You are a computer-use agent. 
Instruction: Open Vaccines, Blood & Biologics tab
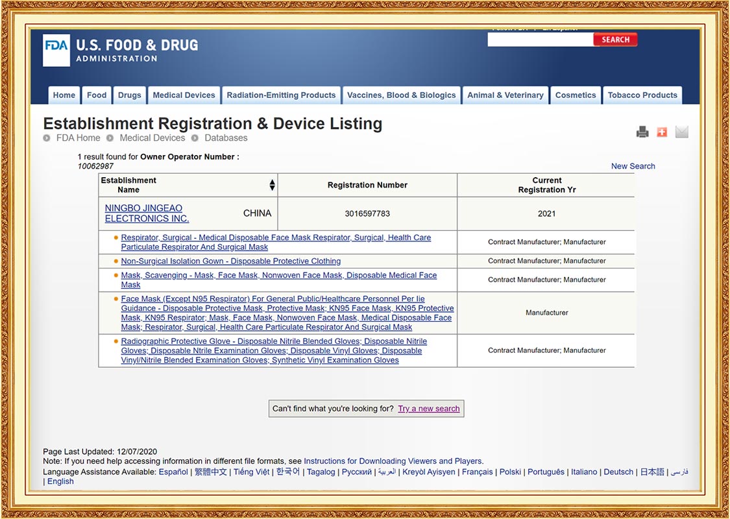tap(402, 95)
